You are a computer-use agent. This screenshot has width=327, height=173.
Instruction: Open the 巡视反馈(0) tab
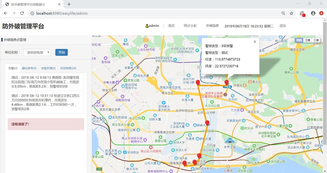pos(49,68)
